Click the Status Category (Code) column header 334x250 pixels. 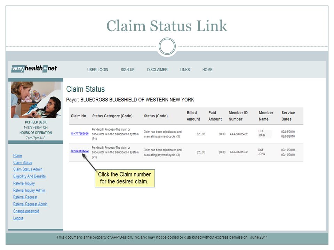coord(112,116)
